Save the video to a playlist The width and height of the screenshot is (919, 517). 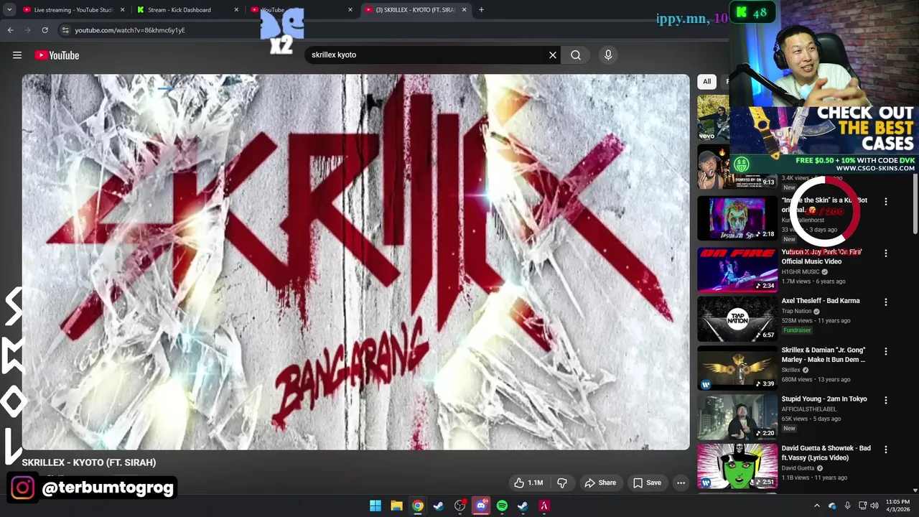coord(647,483)
